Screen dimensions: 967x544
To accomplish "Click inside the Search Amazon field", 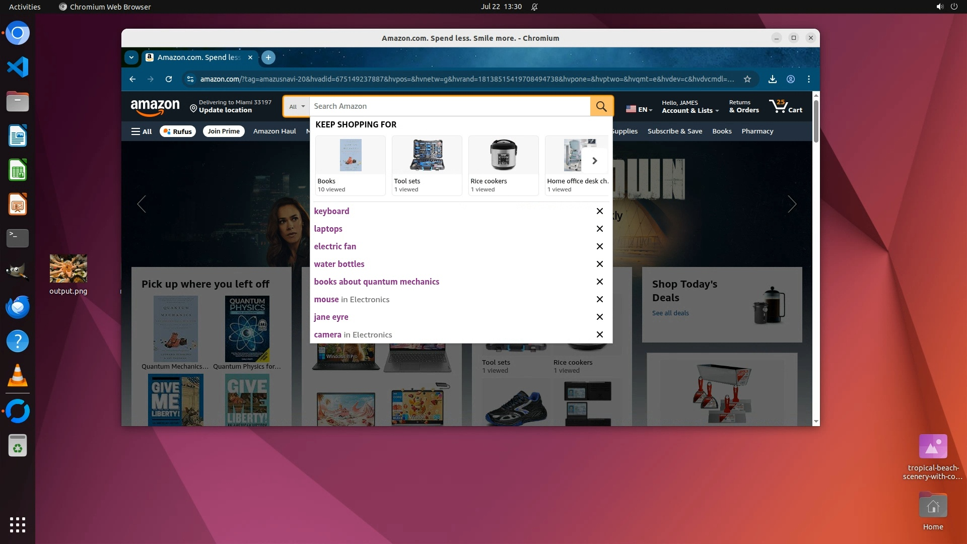I will pyautogui.click(x=448, y=106).
